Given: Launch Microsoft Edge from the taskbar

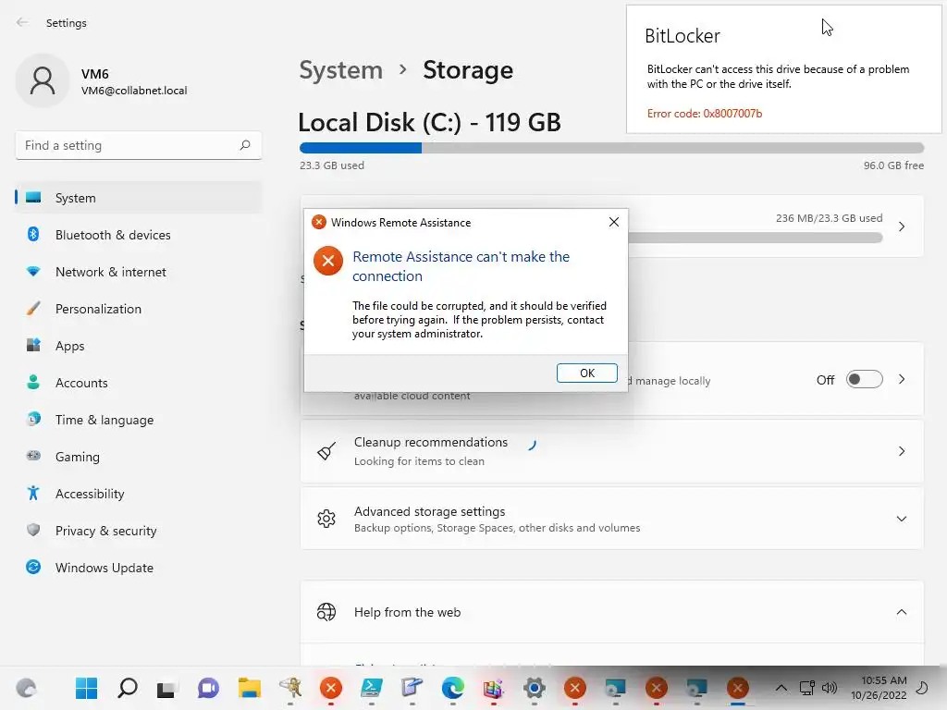Looking at the screenshot, I should point(452,688).
